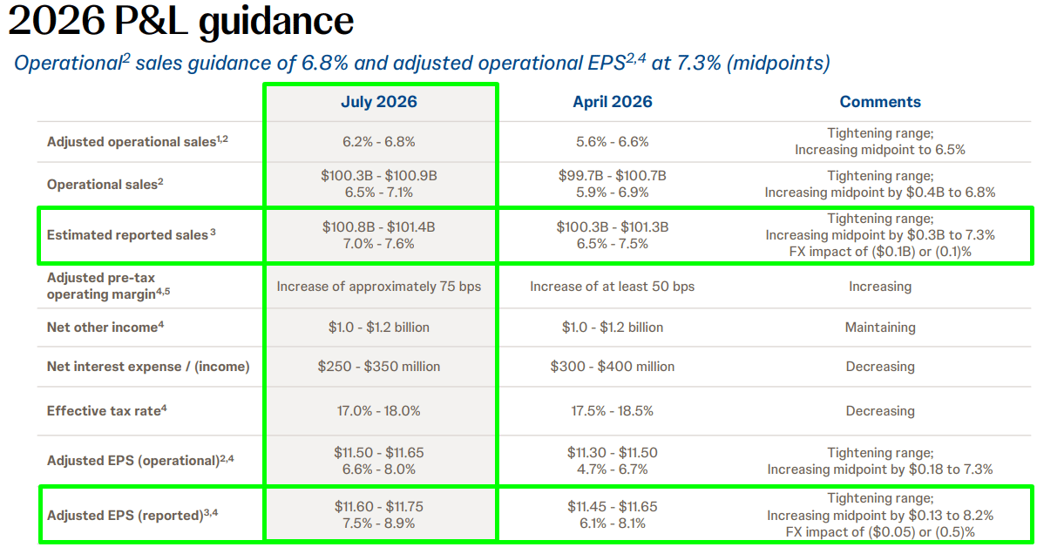
Task: Click the $11.45 - $11.65 April EPS cell
Action: (x=613, y=515)
